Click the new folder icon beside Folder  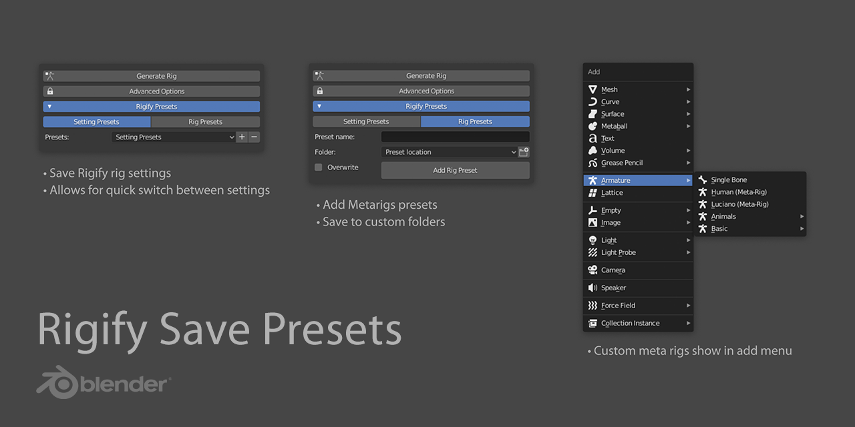(x=524, y=152)
